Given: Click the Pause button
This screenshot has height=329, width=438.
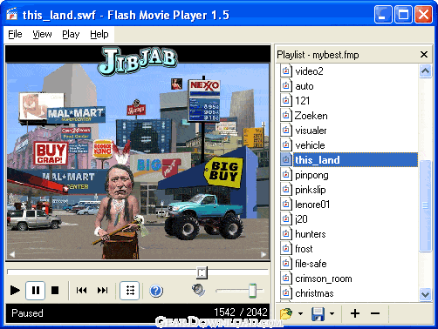Looking at the screenshot, I should click(x=35, y=291).
